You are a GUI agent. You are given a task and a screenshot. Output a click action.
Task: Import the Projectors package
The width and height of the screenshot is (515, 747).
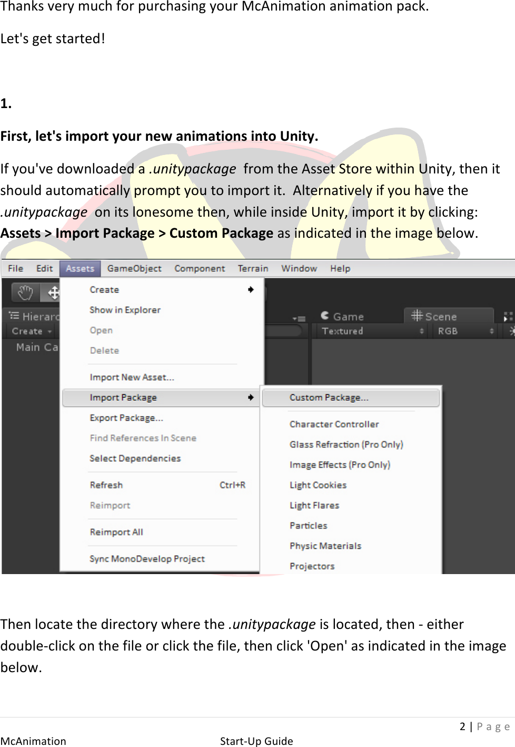312,566
